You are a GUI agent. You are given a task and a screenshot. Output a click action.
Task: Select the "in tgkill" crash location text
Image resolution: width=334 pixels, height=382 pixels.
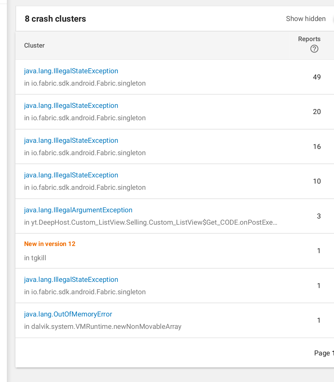coord(35,258)
